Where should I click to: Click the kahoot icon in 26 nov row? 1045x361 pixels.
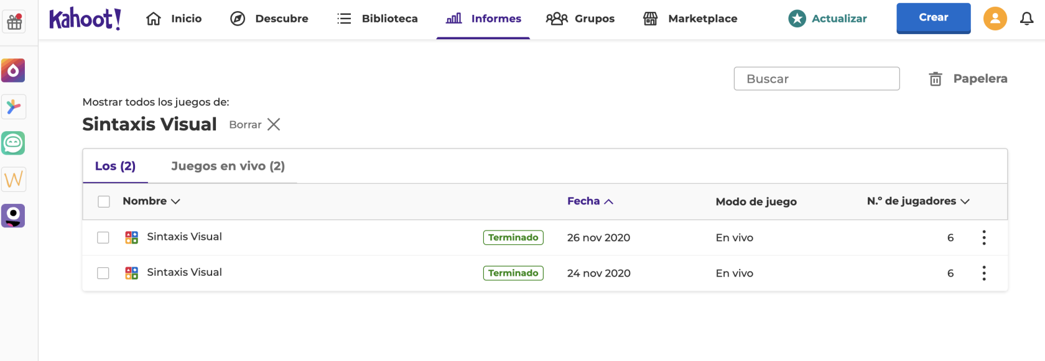point(132,237)
